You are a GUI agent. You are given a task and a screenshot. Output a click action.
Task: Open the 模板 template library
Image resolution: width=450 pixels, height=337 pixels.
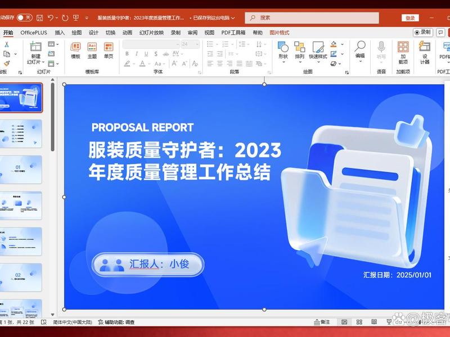click(75, 51)
